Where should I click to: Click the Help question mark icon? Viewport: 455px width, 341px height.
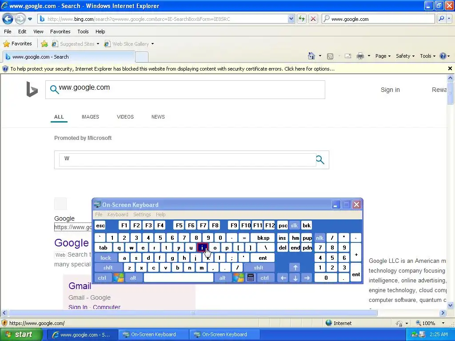tap(443, 56)
